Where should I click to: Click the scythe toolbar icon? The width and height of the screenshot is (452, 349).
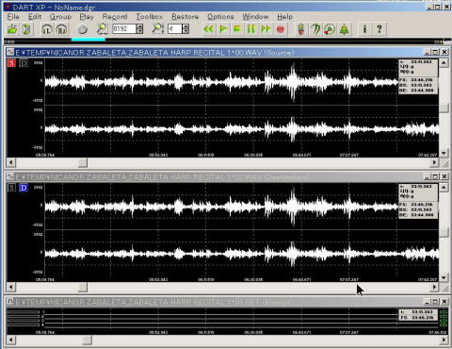tap(315, 29)
